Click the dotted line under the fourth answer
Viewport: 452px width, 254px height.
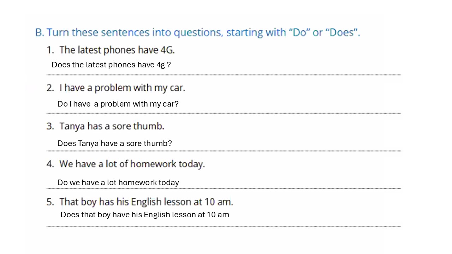click(x=224, y=189)
